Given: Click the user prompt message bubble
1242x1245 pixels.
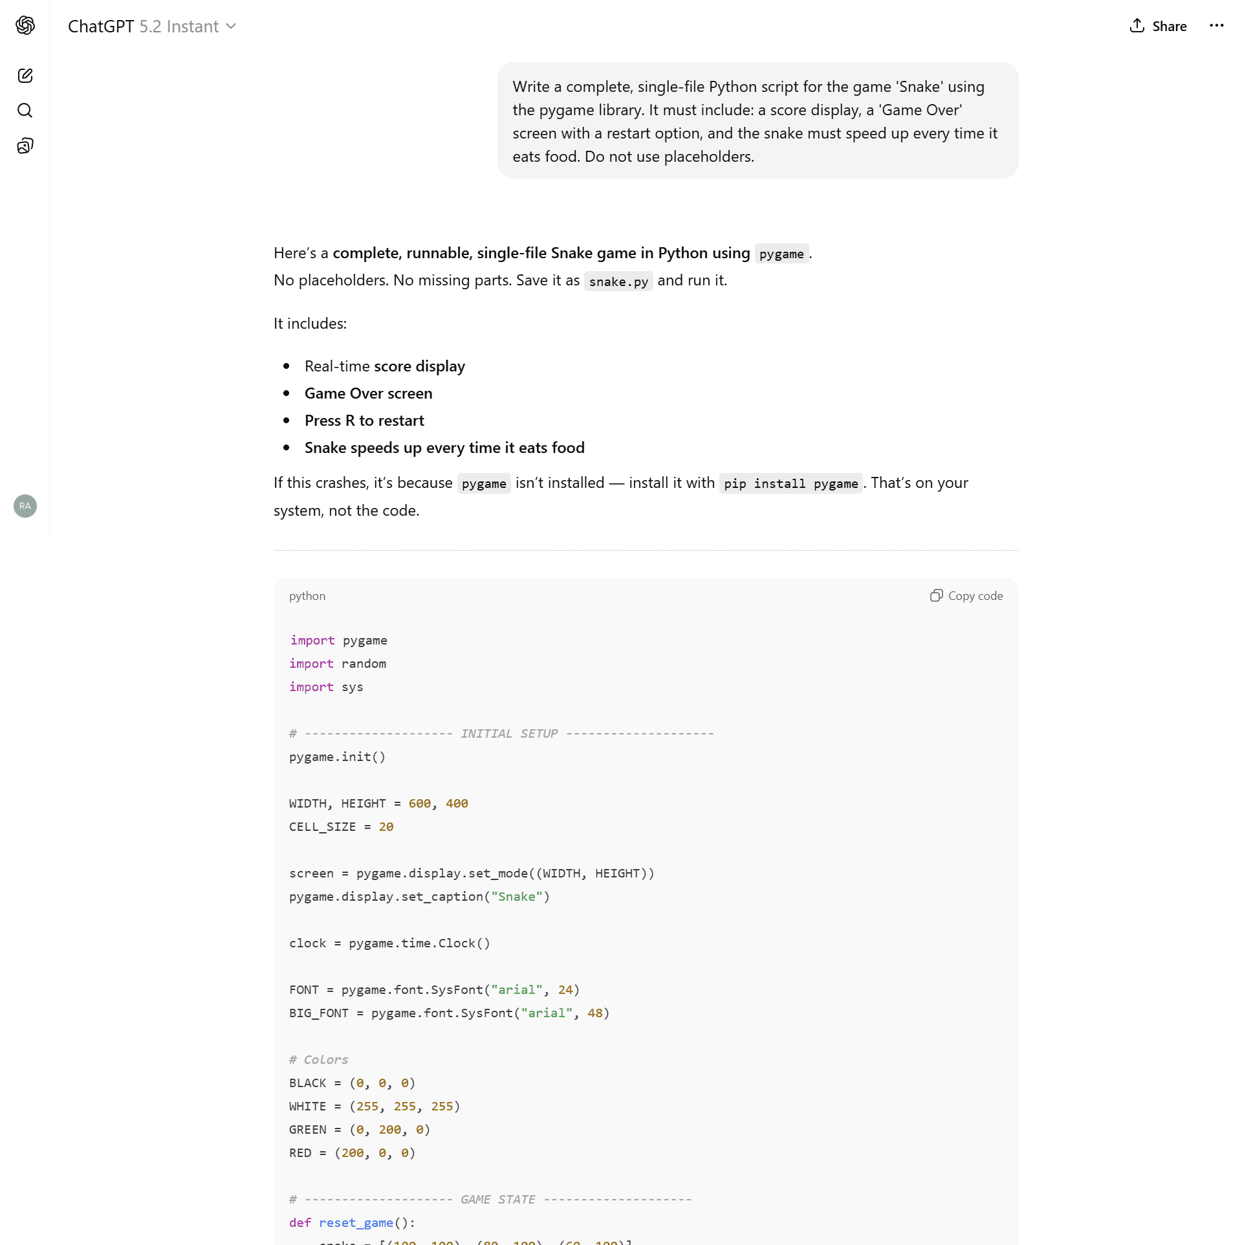Looking at the screenshot, I should (757, 121).
